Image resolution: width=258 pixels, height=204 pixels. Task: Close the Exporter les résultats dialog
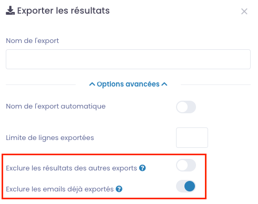244,12
